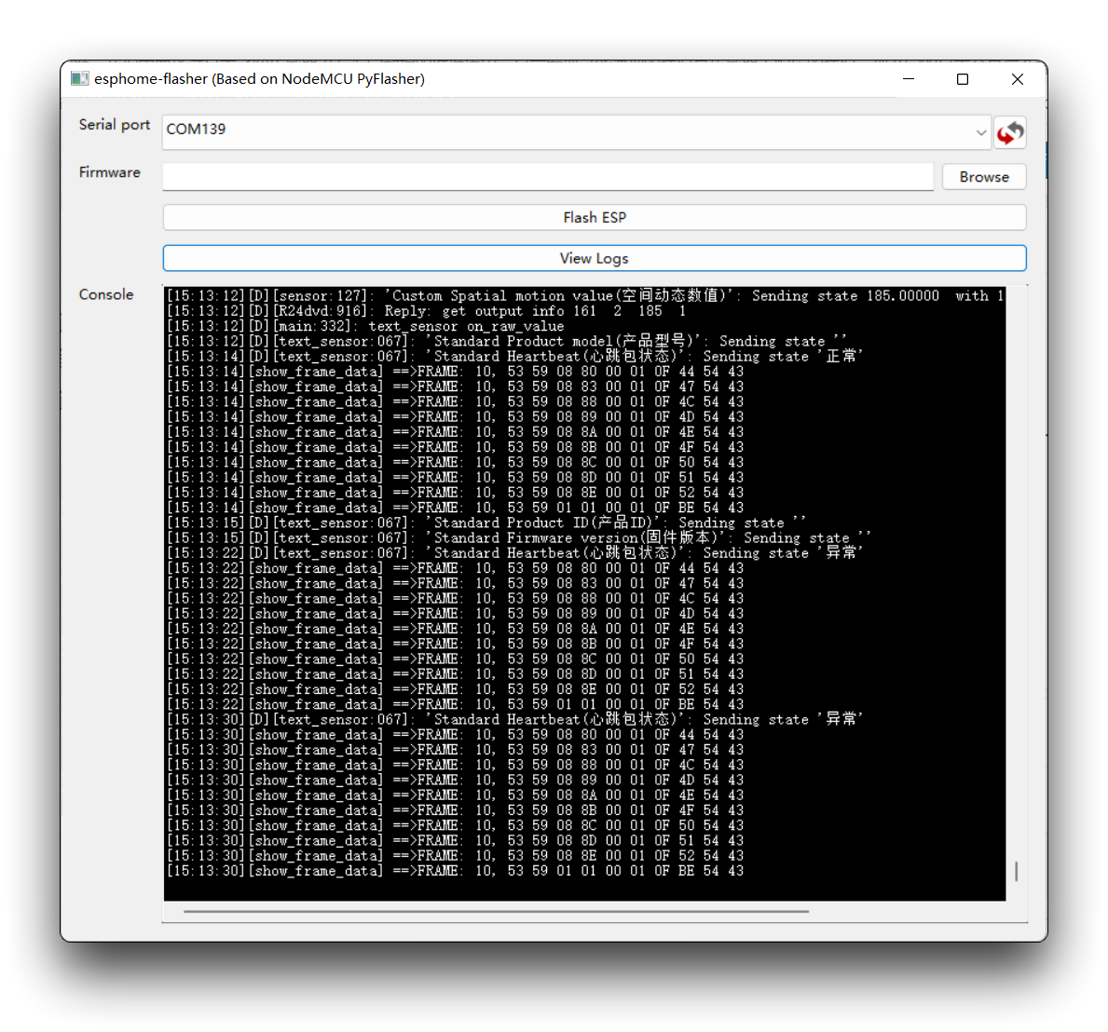1108x1032 pixels.
Task: Minimize the esphome-flasher window
Action: (x=909, y=79)
